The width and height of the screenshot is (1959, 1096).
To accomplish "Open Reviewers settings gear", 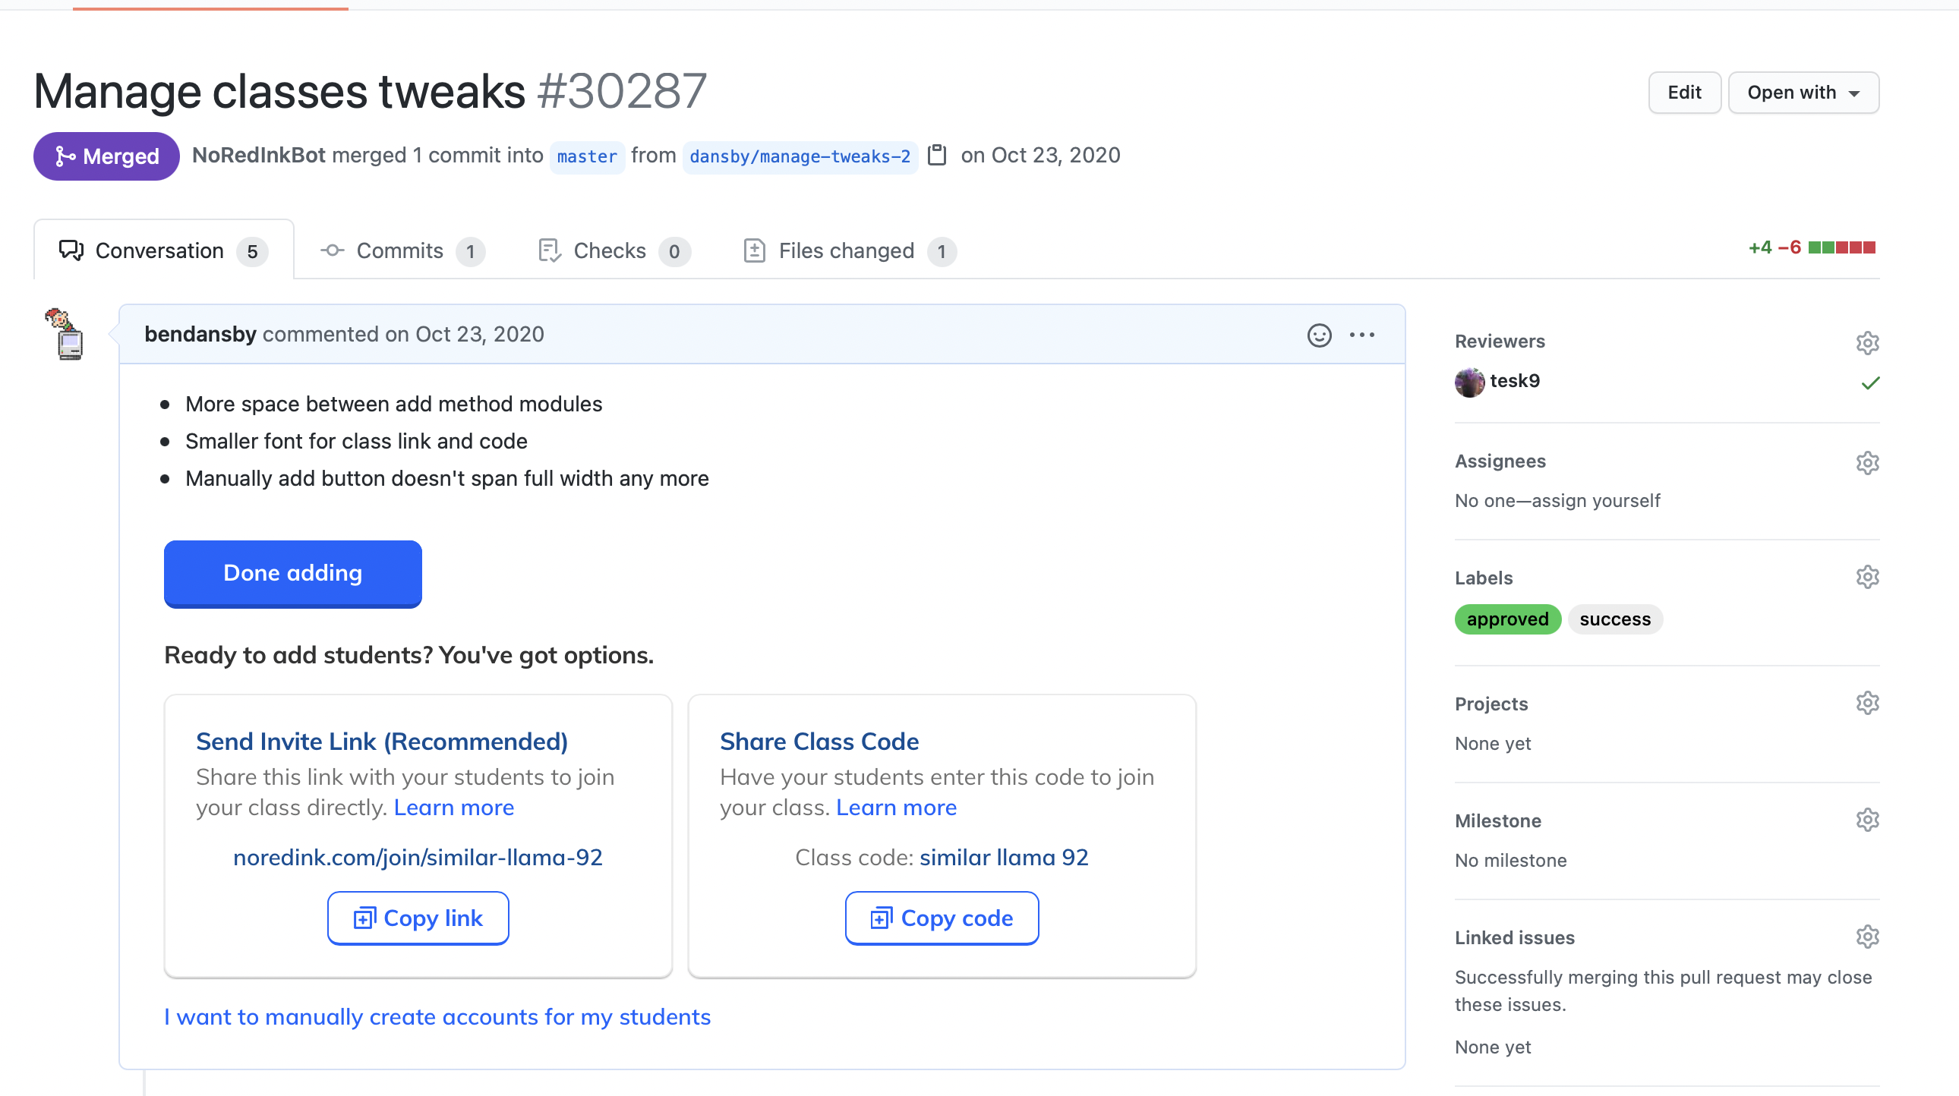I will tap(1867, 342).
